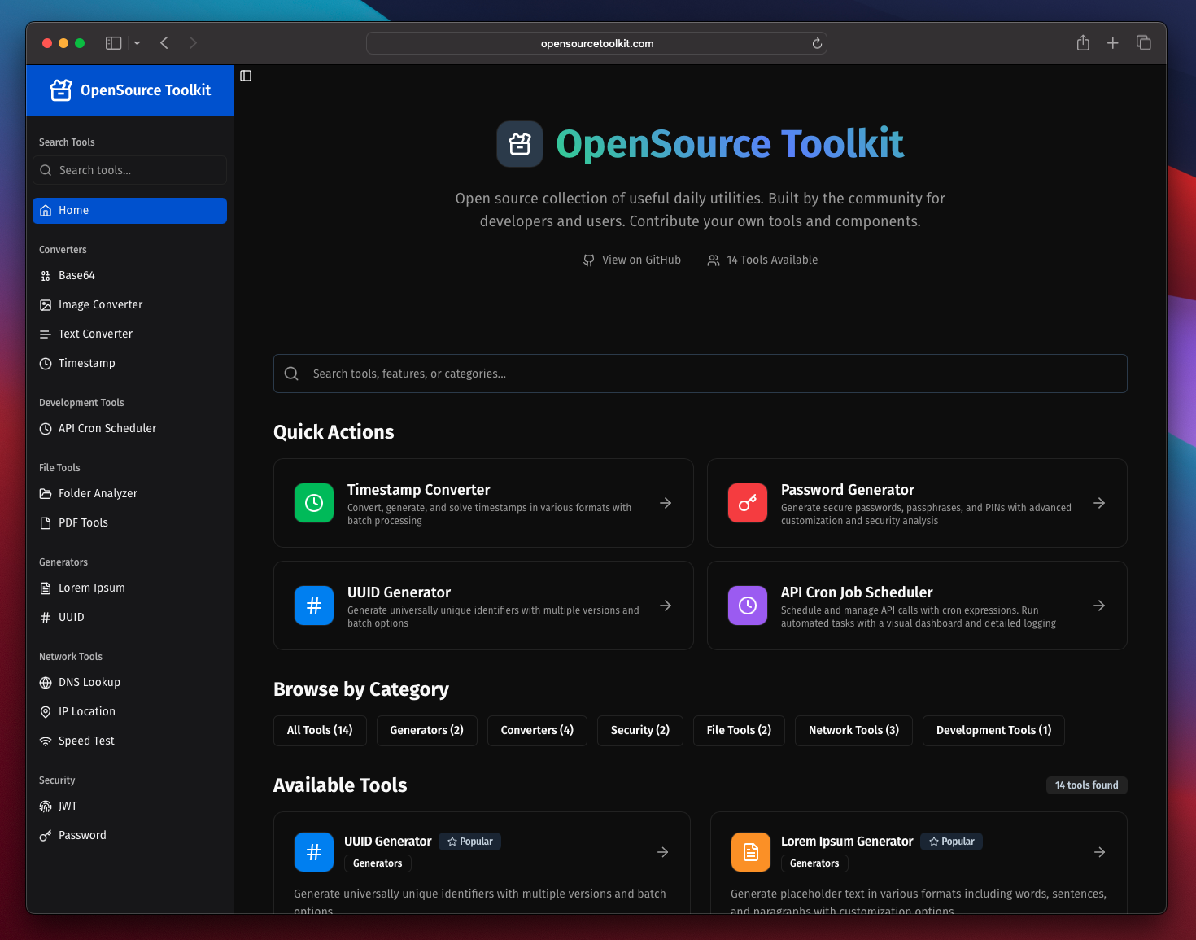Switch to the Network Tools category filter
This screenshot has width=1196, height=940.
853,730
